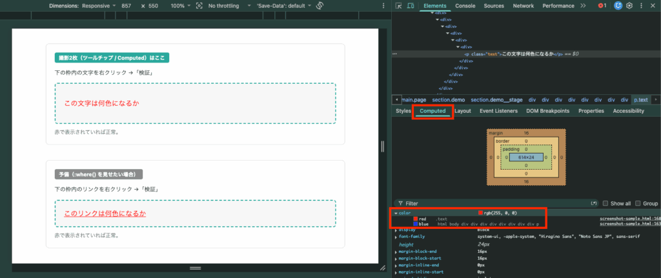661x278 pixels.
Task: Click the main.page breadcrumb
Action: 414,100
